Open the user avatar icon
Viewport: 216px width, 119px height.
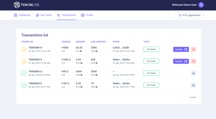201,5
